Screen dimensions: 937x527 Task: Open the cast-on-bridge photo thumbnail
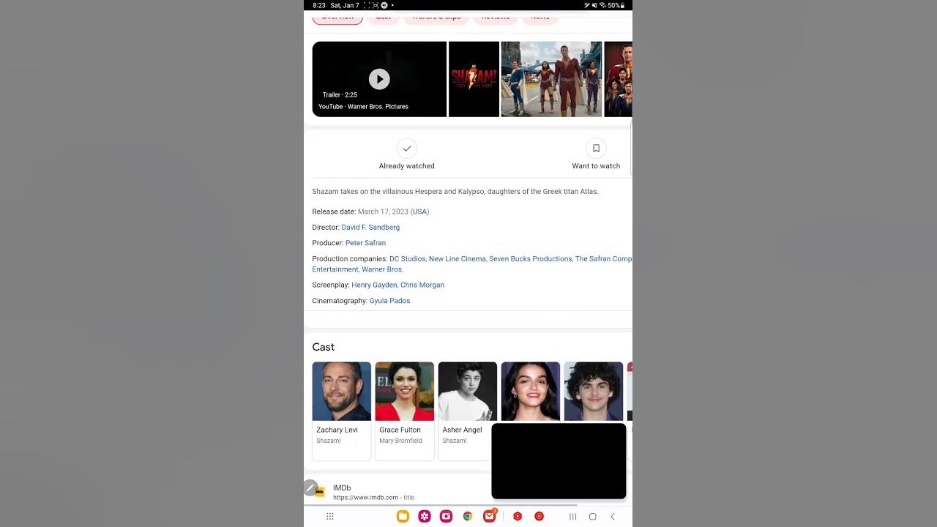coord(551,79)
